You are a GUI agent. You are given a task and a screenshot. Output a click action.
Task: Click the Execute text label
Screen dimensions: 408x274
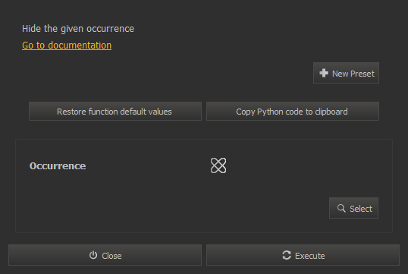click(x=310, y=256)
